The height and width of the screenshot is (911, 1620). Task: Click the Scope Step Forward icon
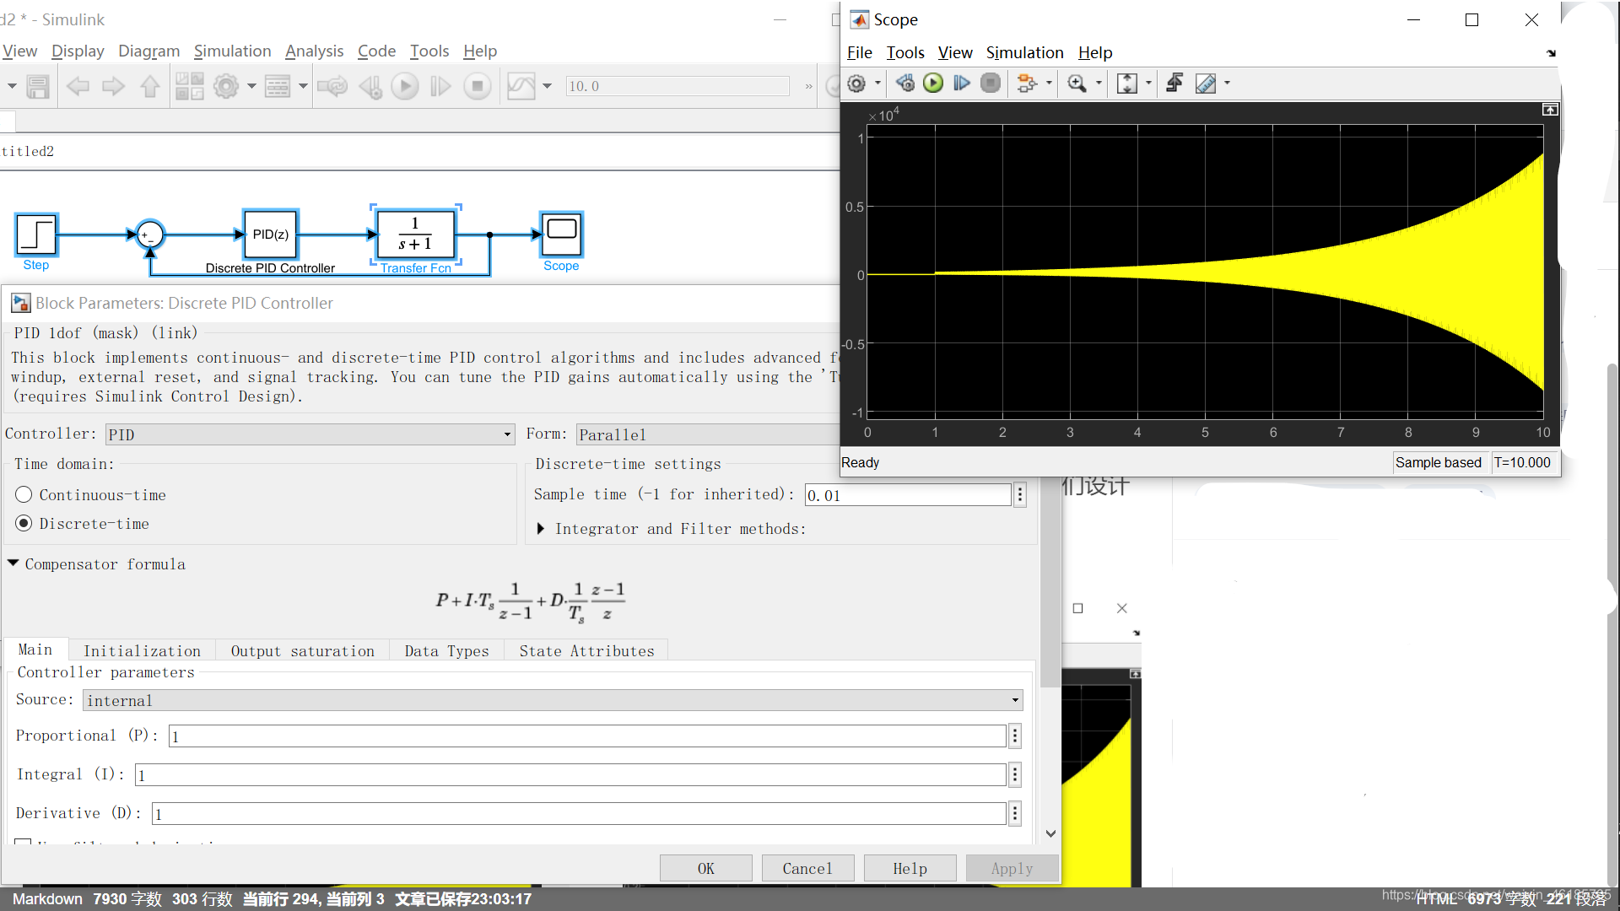pyautogui.click(x=961, y=83)
